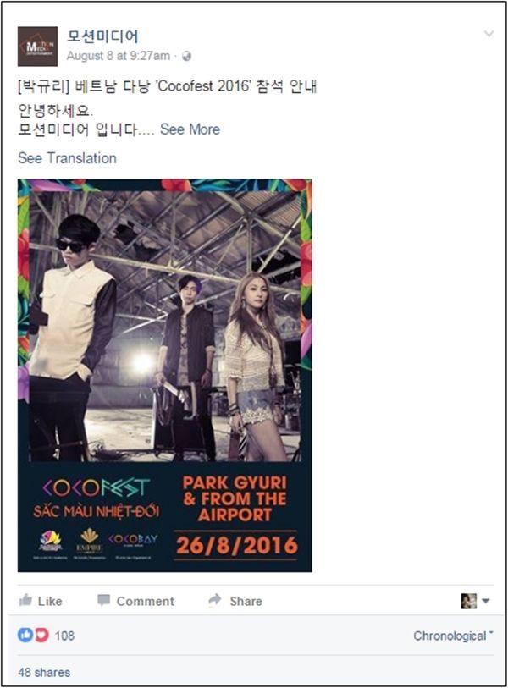Click the Share arrow icon
The height and width of the screenshot is (688, 508).
tap(215, 599)
